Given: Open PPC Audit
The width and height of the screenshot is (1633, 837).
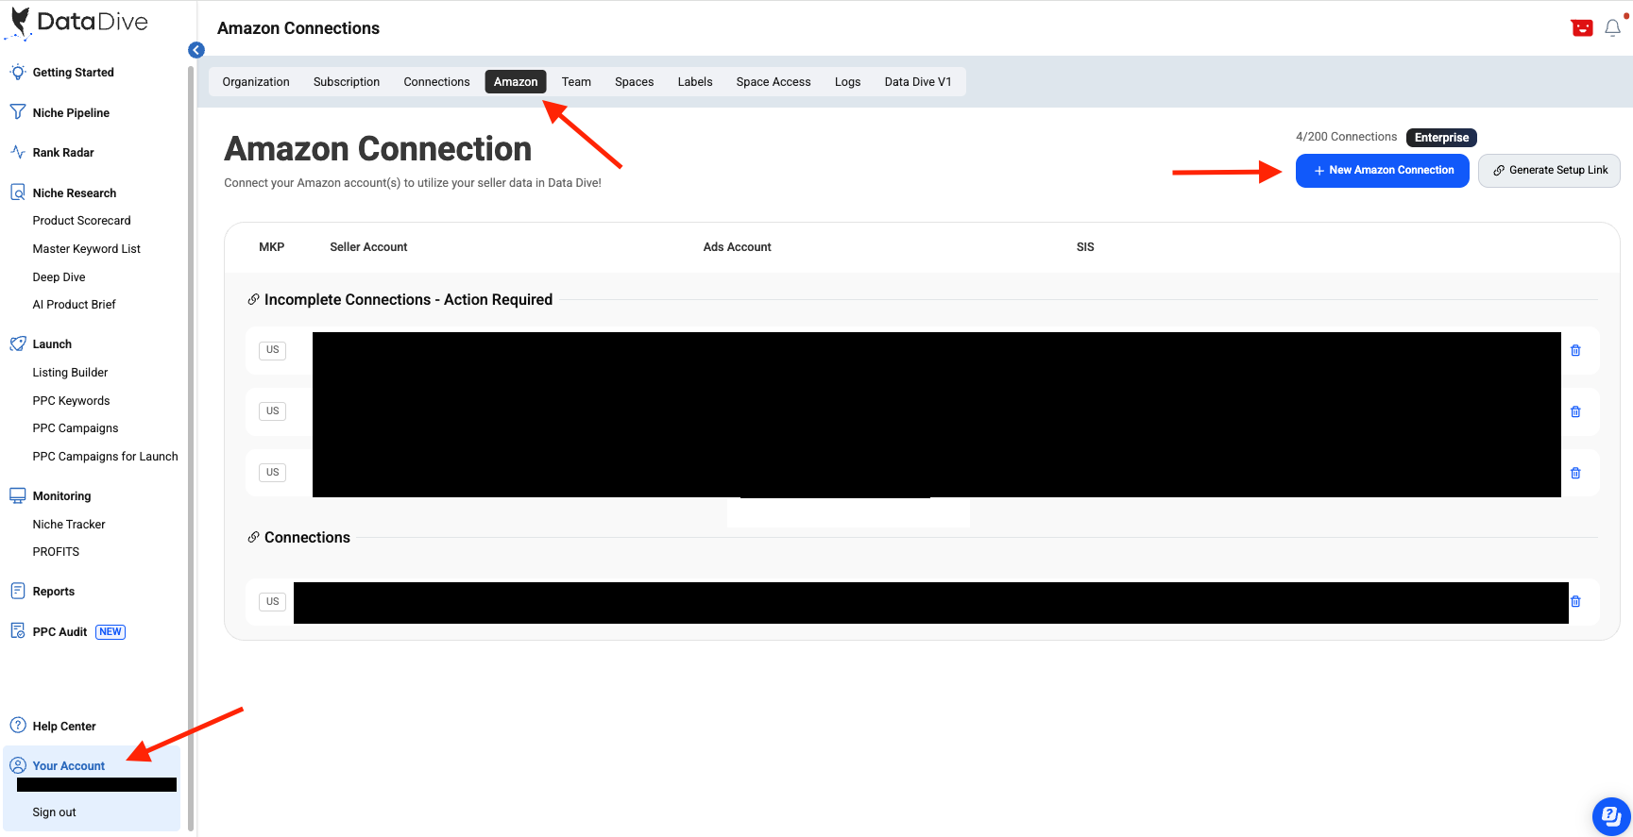Looking at the screenshot, I should tap(60, 632).
